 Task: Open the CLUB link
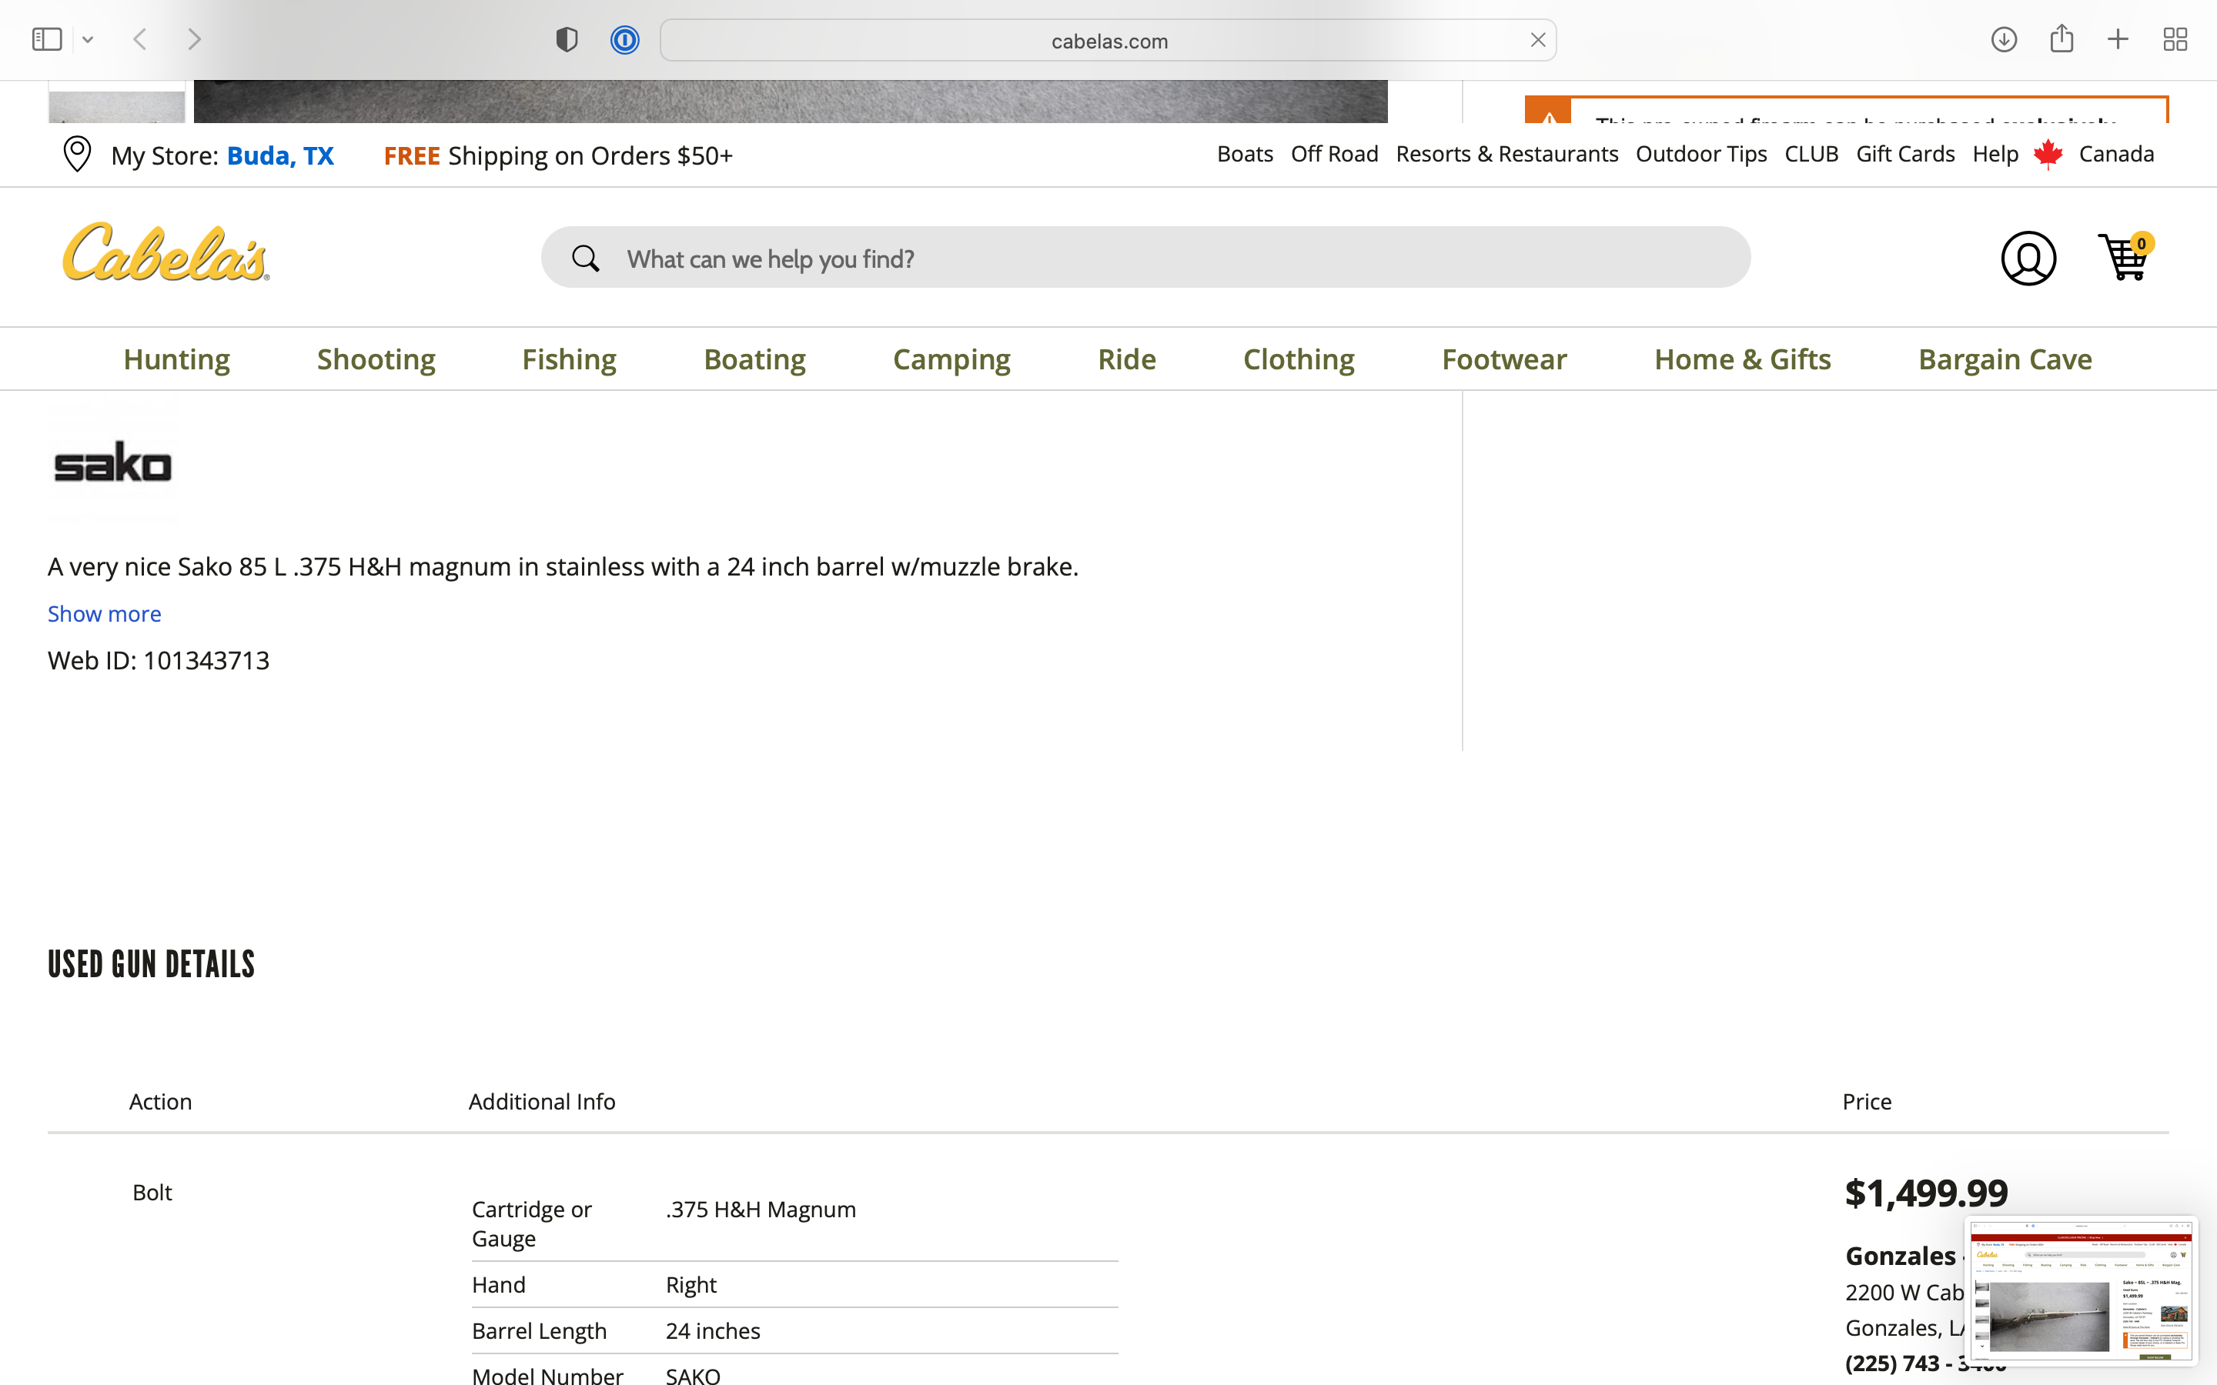(1811, 154)
